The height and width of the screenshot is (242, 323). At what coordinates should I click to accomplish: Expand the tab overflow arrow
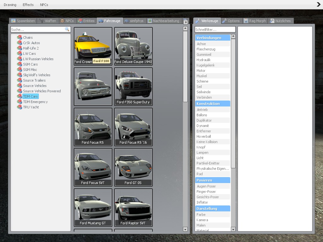[186, 22]
